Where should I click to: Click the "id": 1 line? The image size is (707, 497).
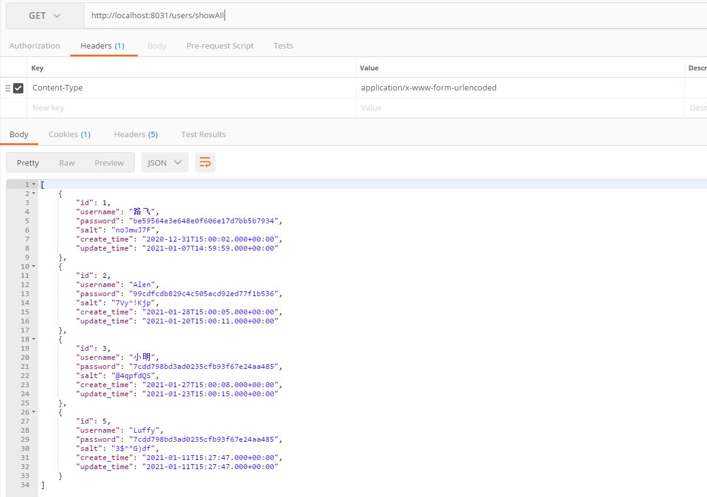coord(93,203)
